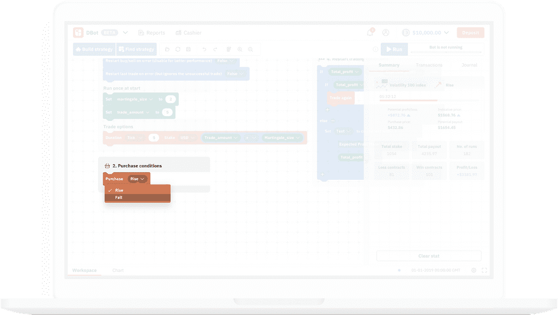The width and height of the screenshot is (558, 315).
Task: Click the Deposit button
Action: click(470, 33)
